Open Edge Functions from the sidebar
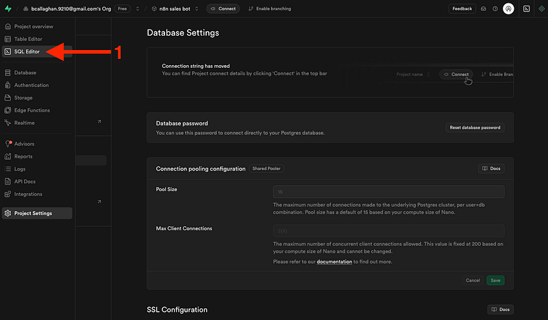Viewport: 548px width, 320px height. [x=32, y=110]
